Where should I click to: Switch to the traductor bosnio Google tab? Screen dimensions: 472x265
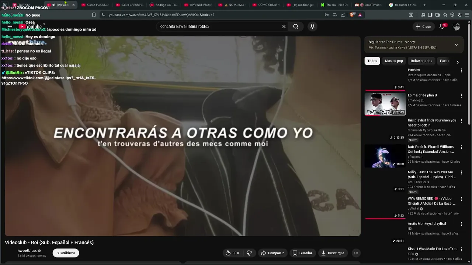[403, 5]
